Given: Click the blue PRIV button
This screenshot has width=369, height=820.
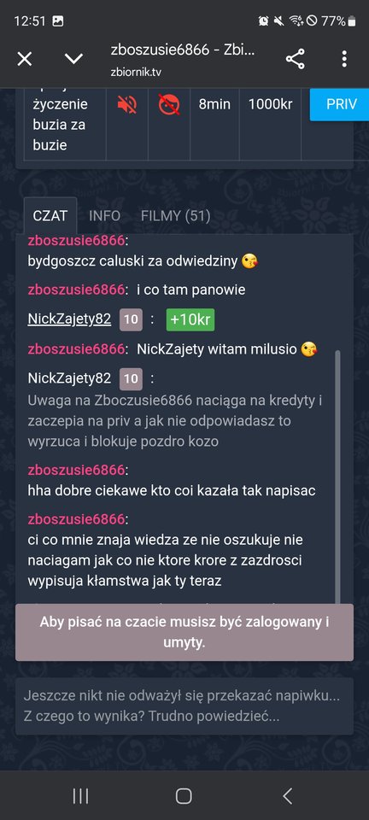Looking at the screenshot, I should (x=340, y=104).
